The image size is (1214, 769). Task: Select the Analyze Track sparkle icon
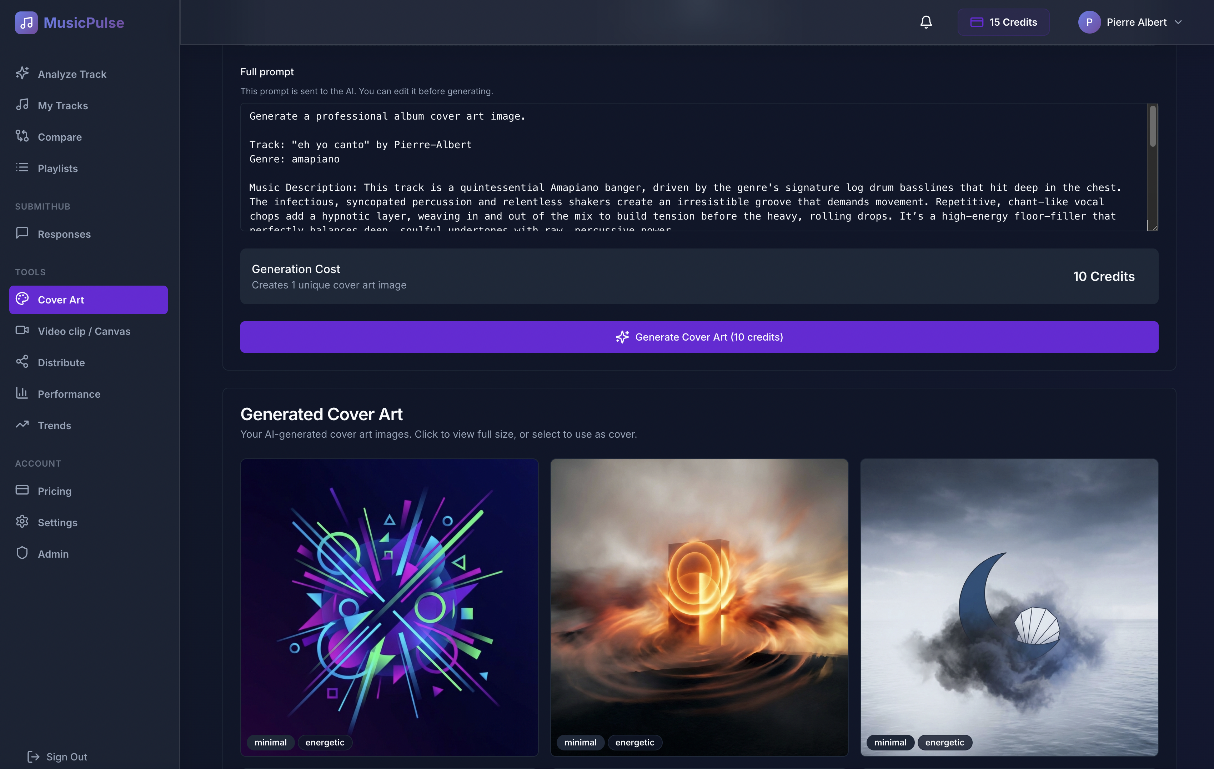pos(22,74)
